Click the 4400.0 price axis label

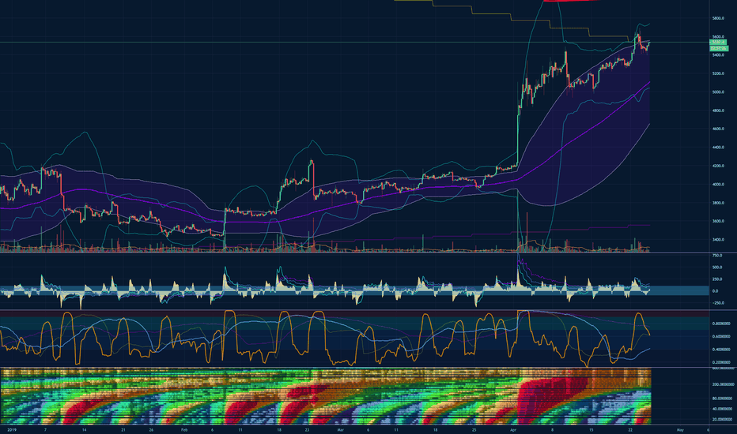click(718, 148)
